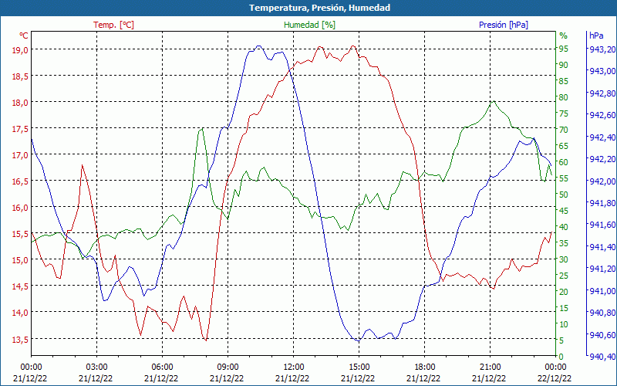Click the '15,0' temperature tick label

[20, 260]
